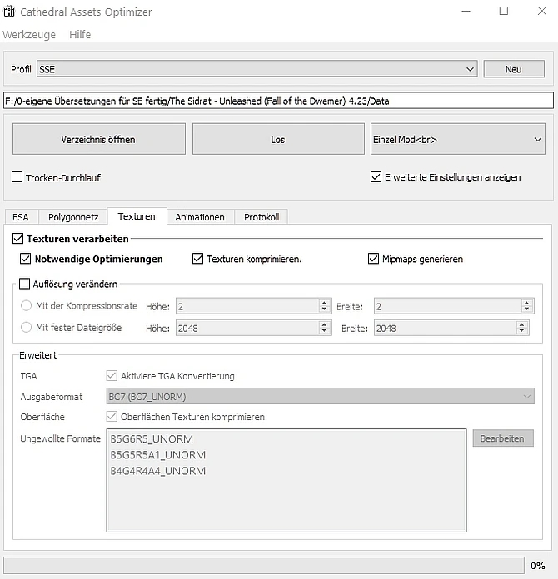This screenshot has height=579, width=558.
Task: Switch to the Polygonnetz tab
Action: click(x=73, y=217)
